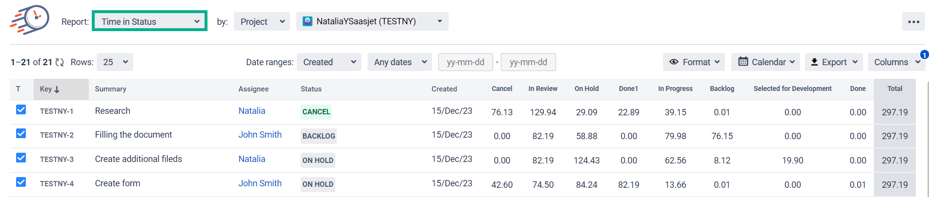Click the Time in Status clock logo
Viewport: 929px width, 197px height.
tap(30, 20)
